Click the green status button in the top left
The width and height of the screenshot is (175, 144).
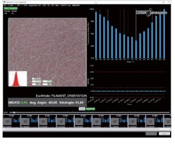(x=11, y=8)
